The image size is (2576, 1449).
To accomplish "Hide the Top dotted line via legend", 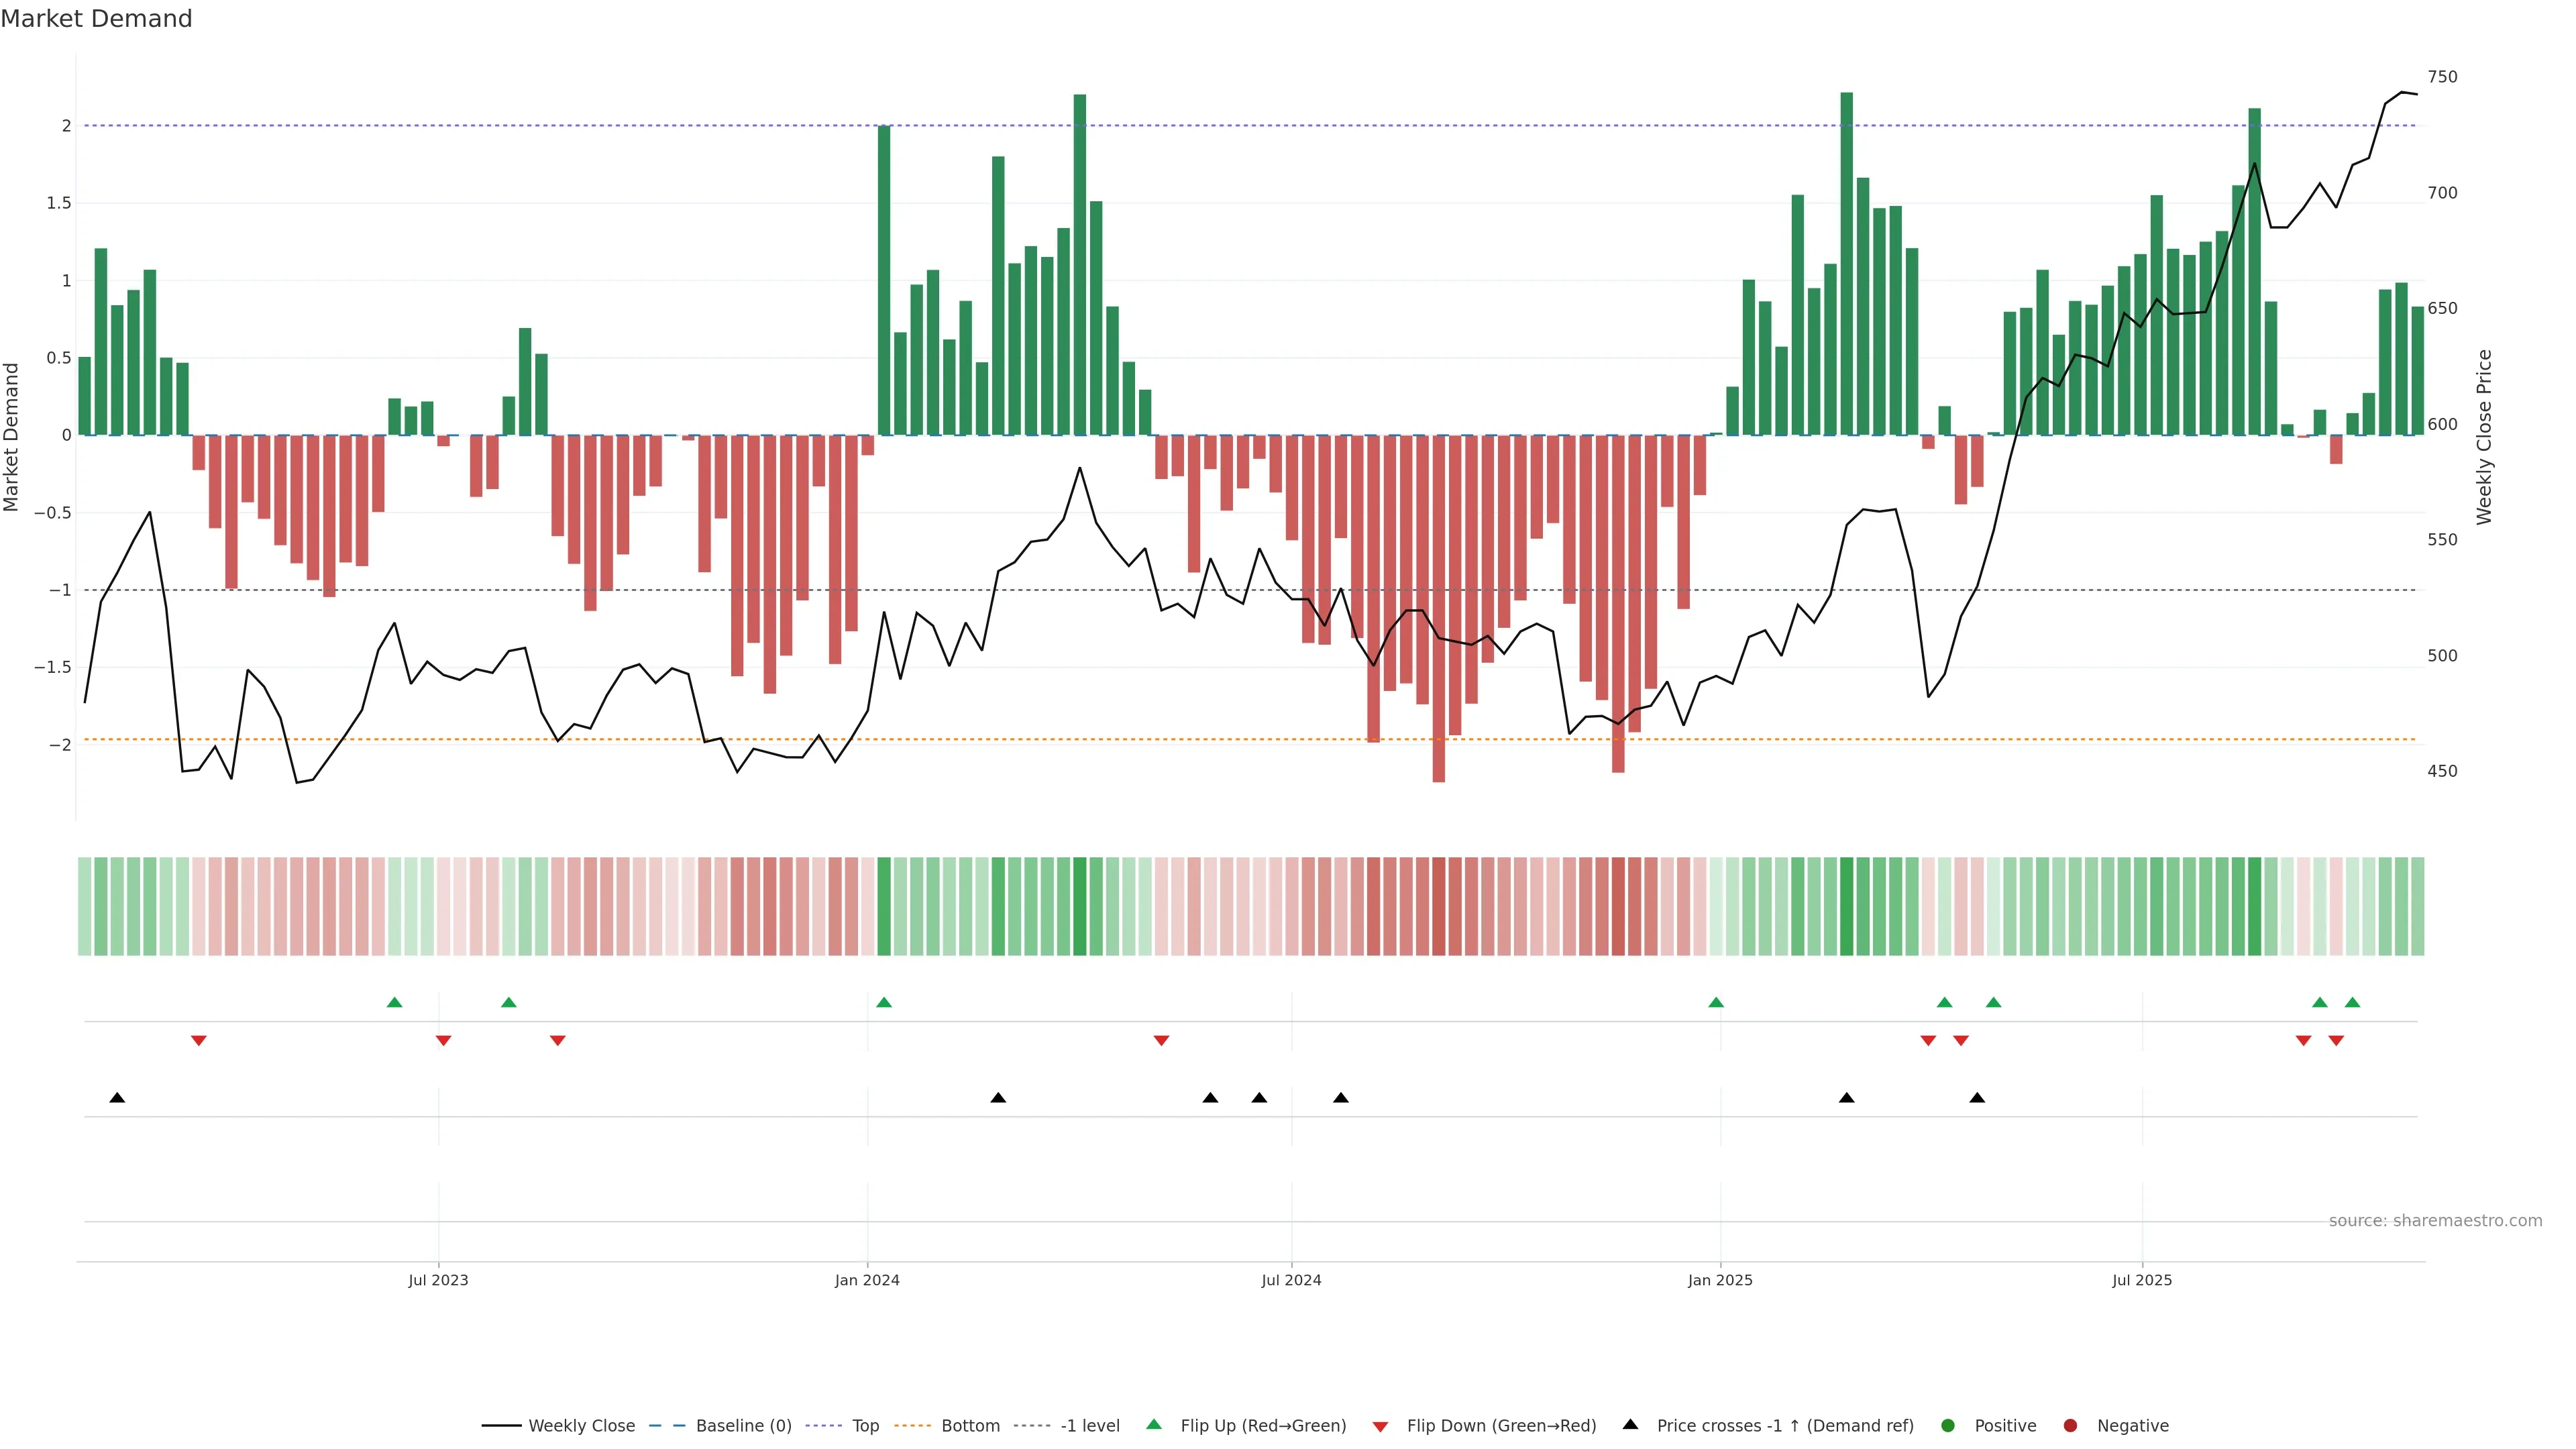I will coord(865,1426).
